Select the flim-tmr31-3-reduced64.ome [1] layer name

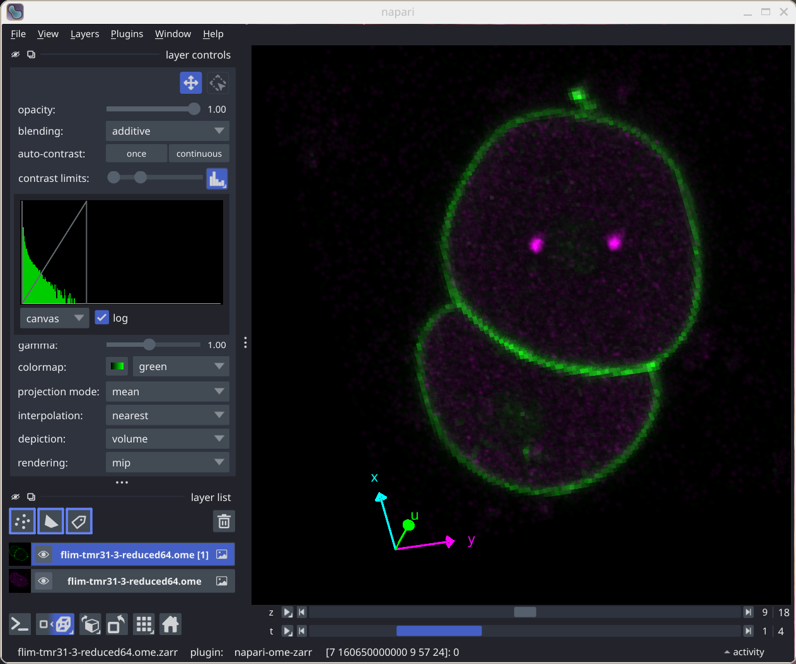click(x=134, y=554)
